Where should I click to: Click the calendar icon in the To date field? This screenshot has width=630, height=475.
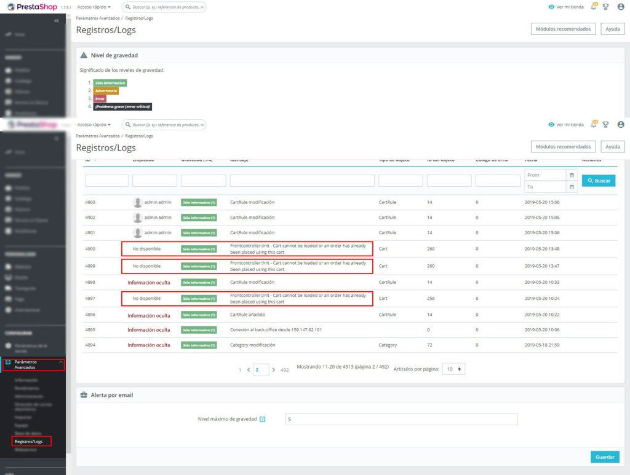point(572,187)
